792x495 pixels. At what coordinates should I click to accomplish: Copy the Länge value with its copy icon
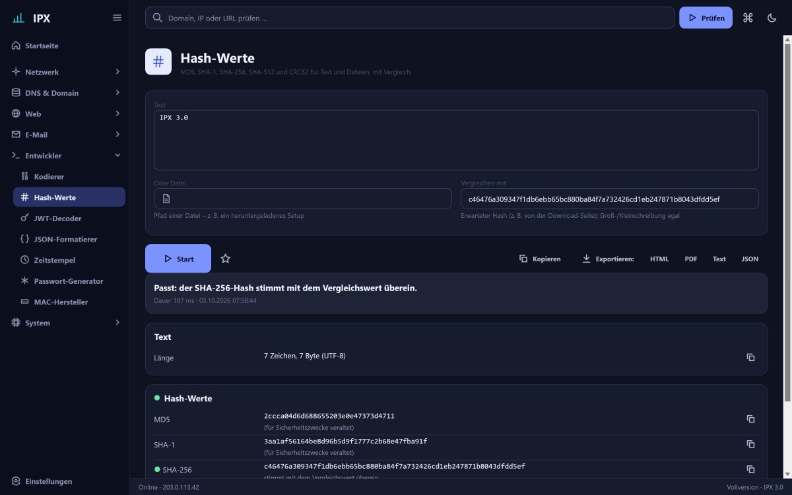(750, 357)
